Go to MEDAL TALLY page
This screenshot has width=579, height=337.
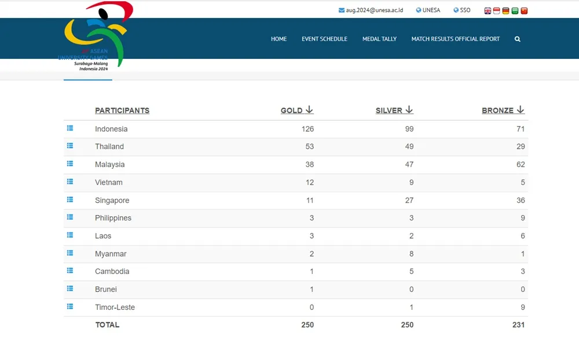[x=379, y=39]
